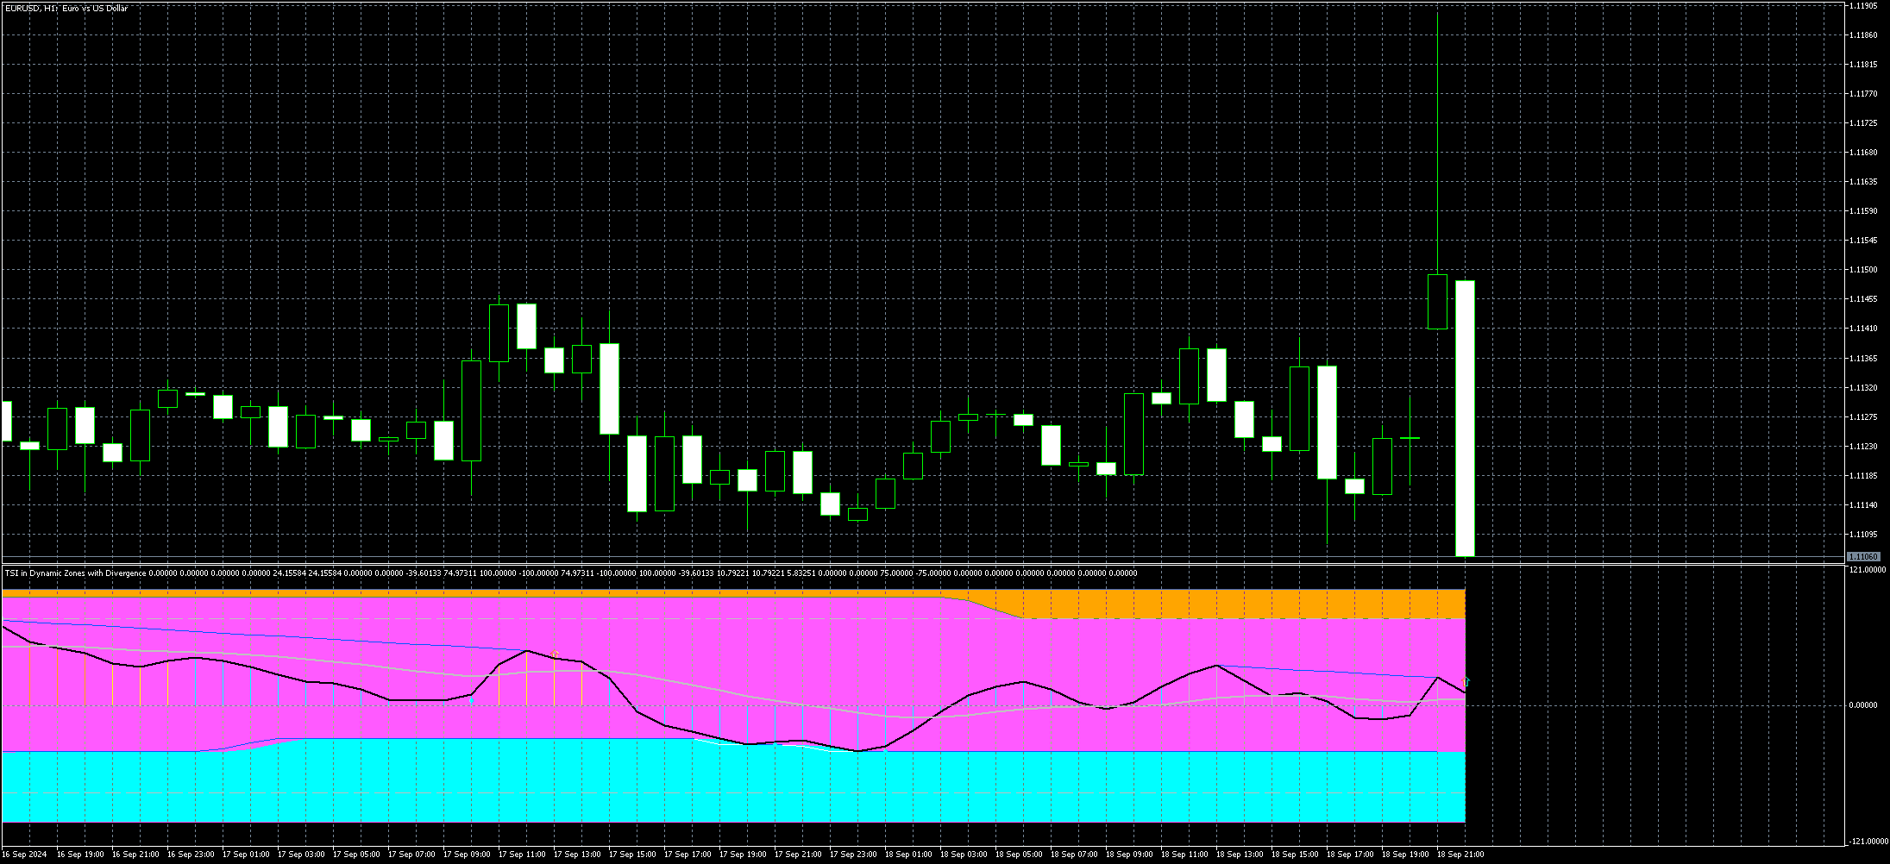Click the 1.11815 price scale label
This screenshot has height=864, width=1890.
1863,65
